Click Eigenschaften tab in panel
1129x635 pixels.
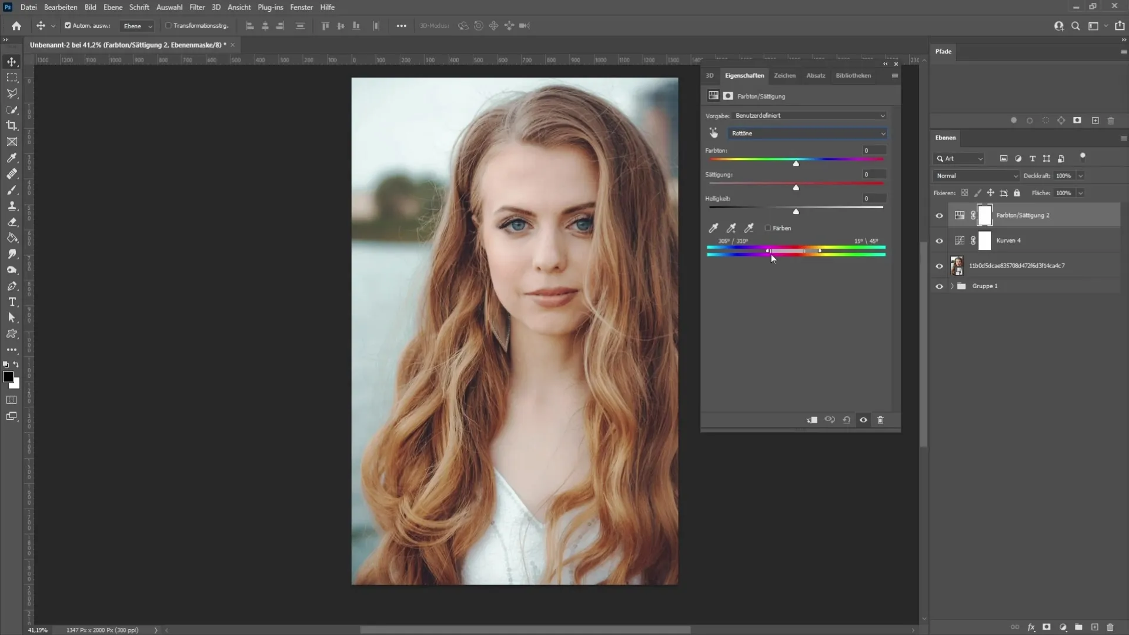(x=744, y=75)
